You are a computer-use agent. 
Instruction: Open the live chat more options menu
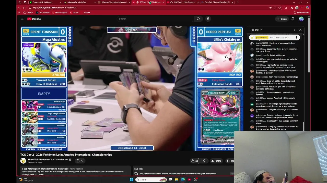(295, 30)
